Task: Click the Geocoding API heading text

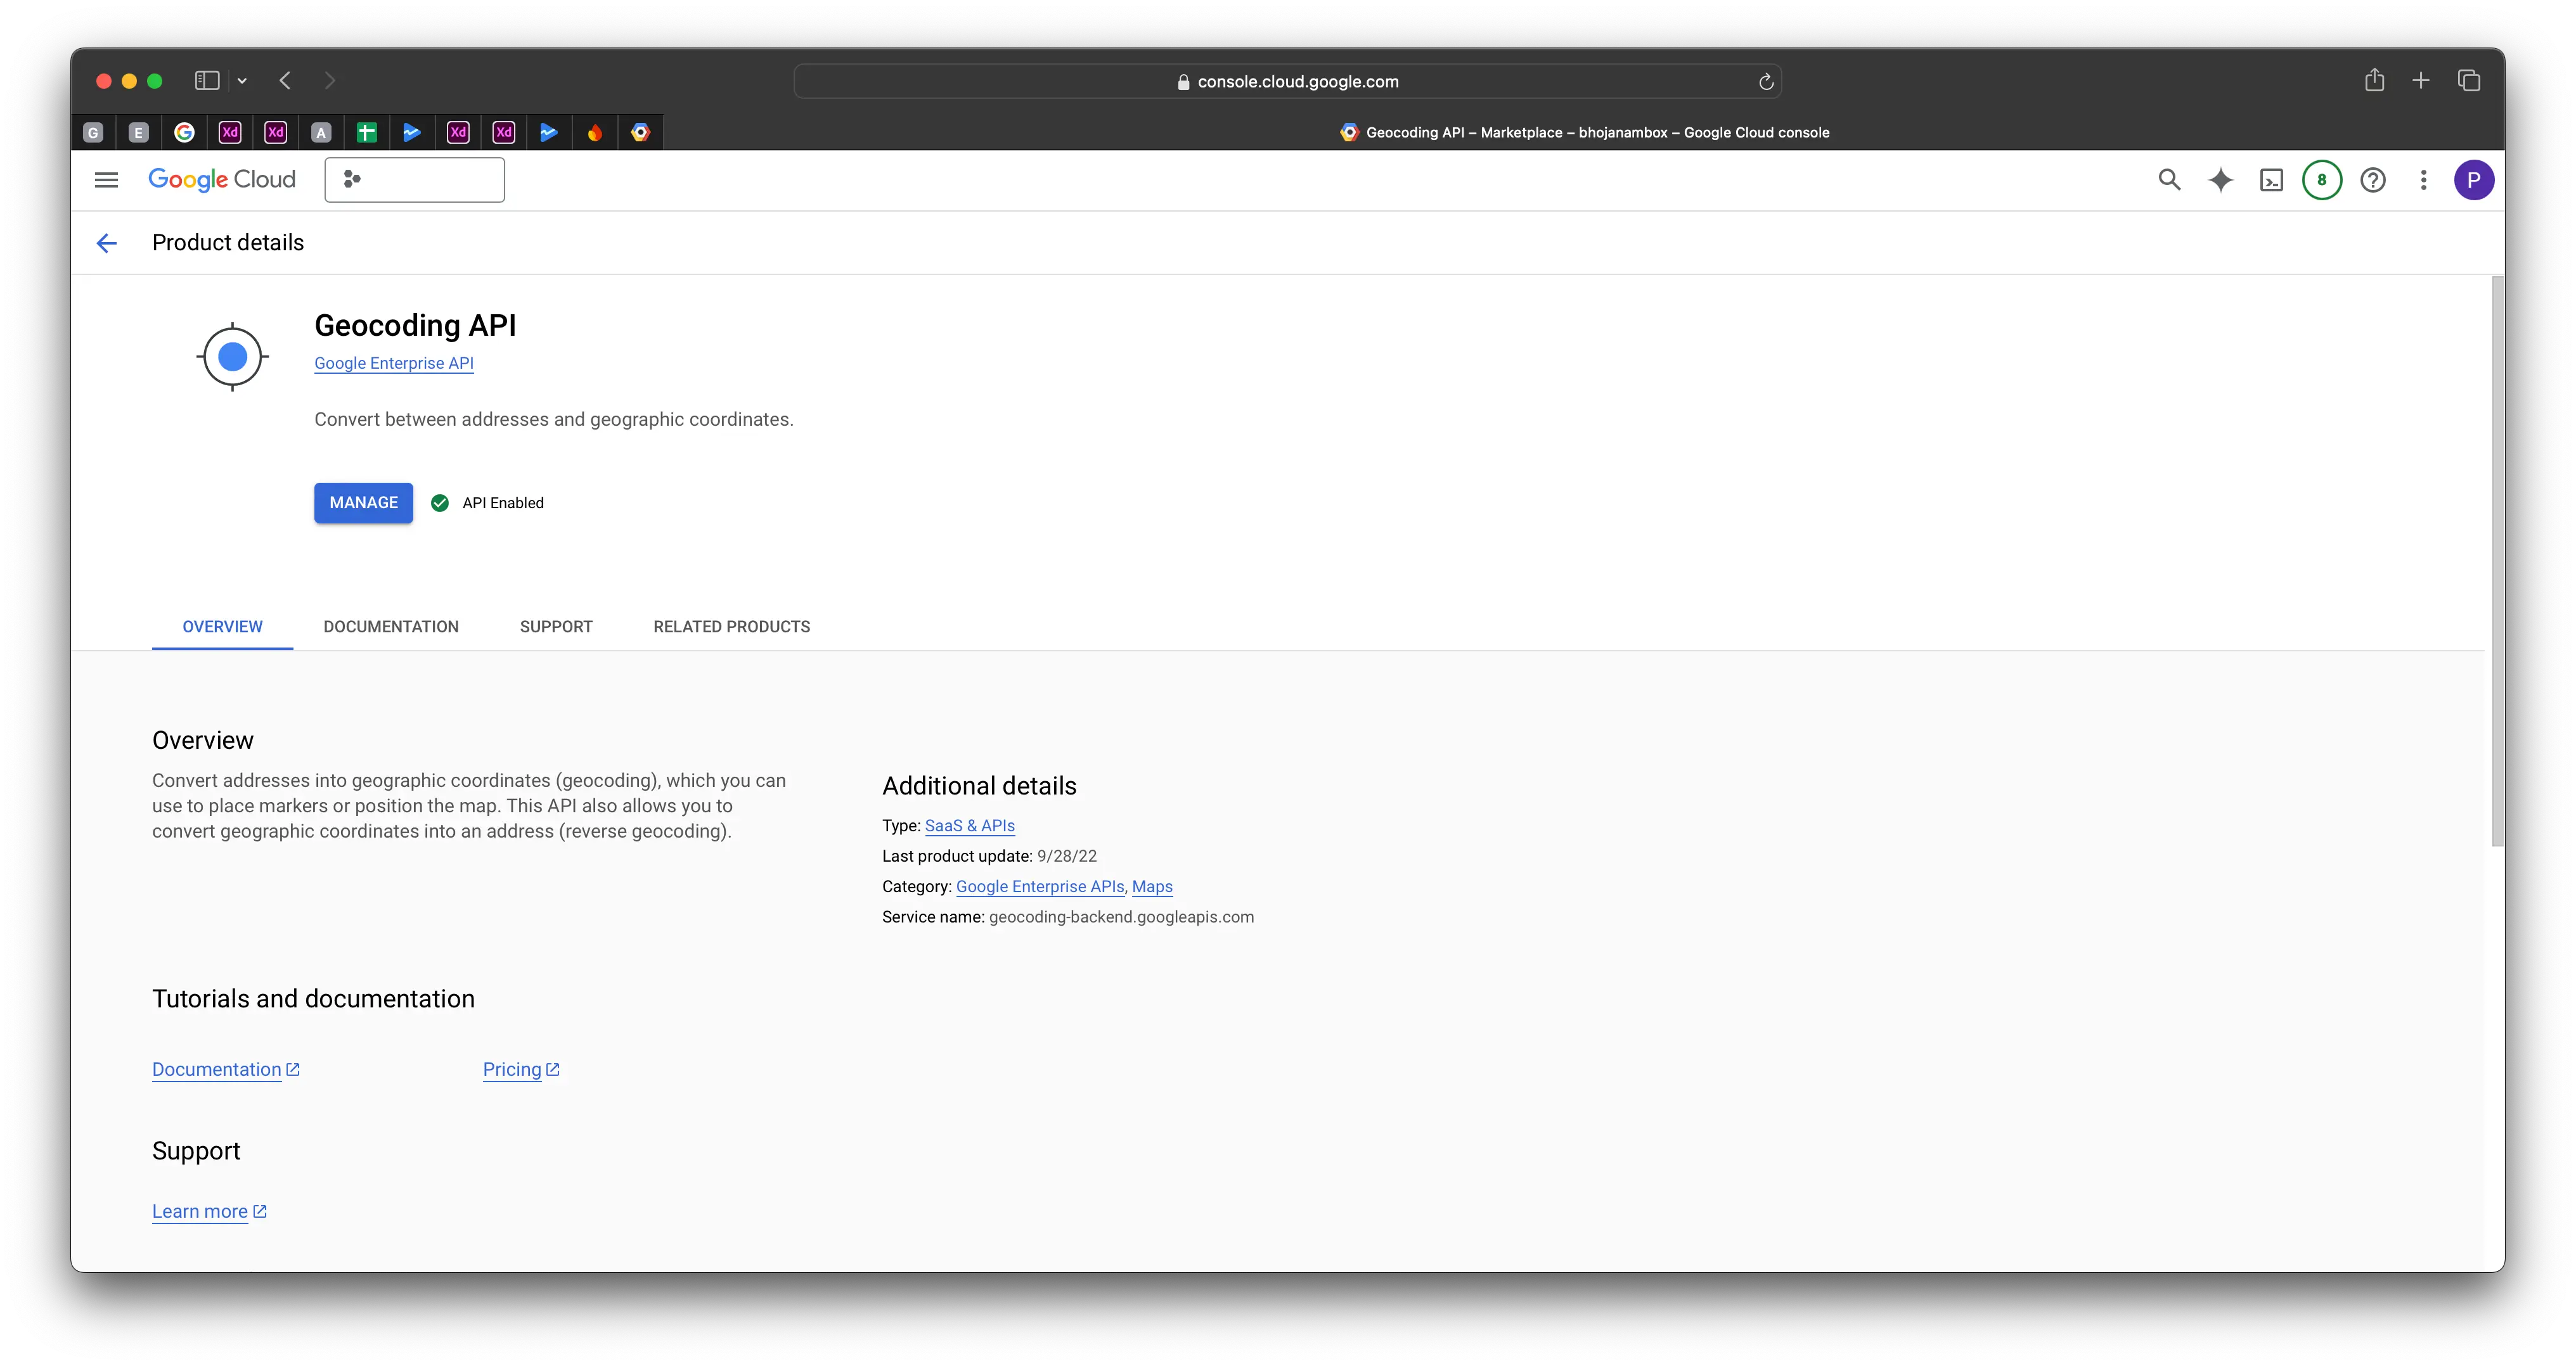Action: point(415,325)
